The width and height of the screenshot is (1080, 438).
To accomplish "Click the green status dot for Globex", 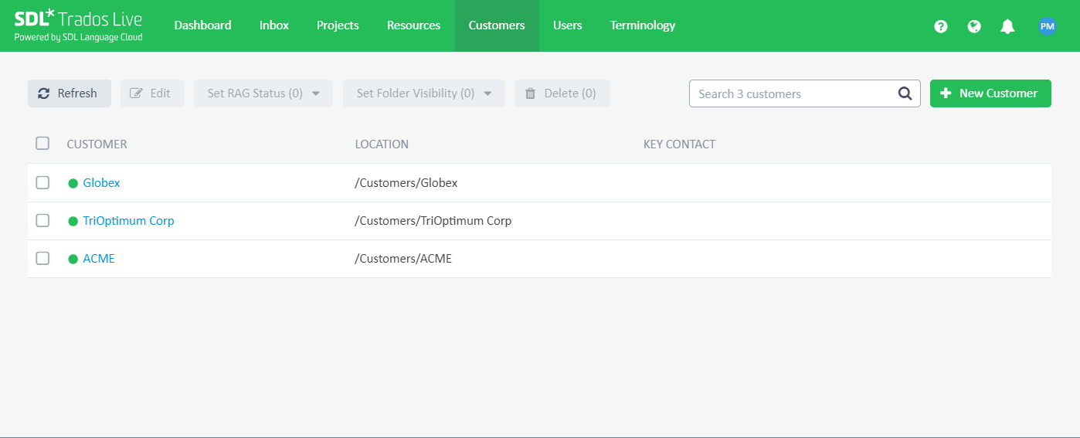I will (x=73, y=183).
